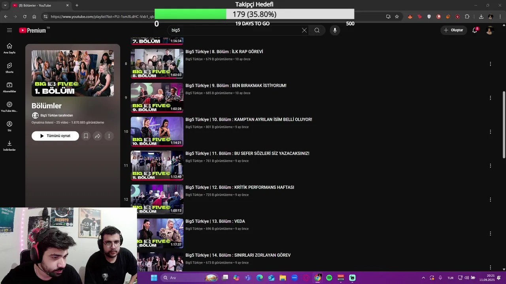
Task: Open a new browser tab
Action: [x=77, y=5]
